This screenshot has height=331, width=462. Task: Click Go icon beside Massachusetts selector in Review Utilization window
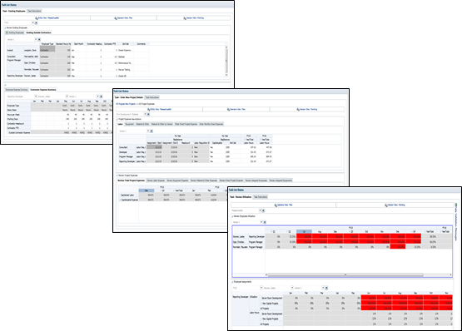pyautogui.click(x=263, y=210)
